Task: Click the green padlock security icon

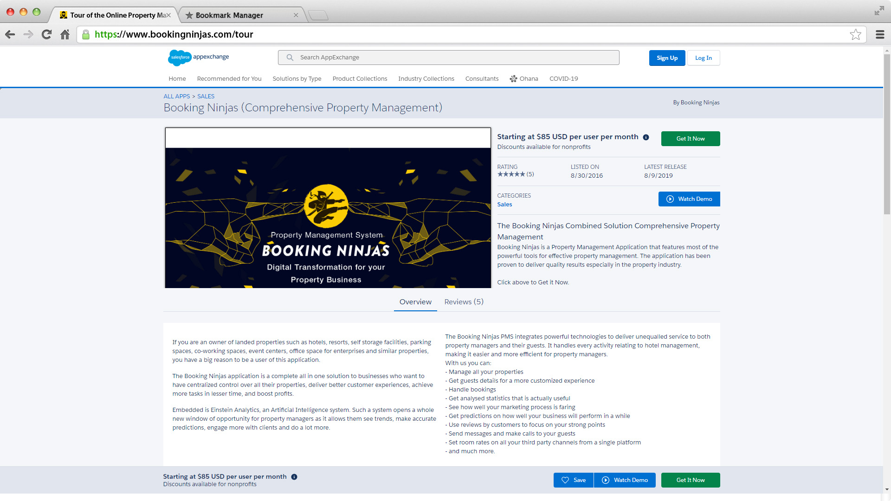Action: point(86,34)
